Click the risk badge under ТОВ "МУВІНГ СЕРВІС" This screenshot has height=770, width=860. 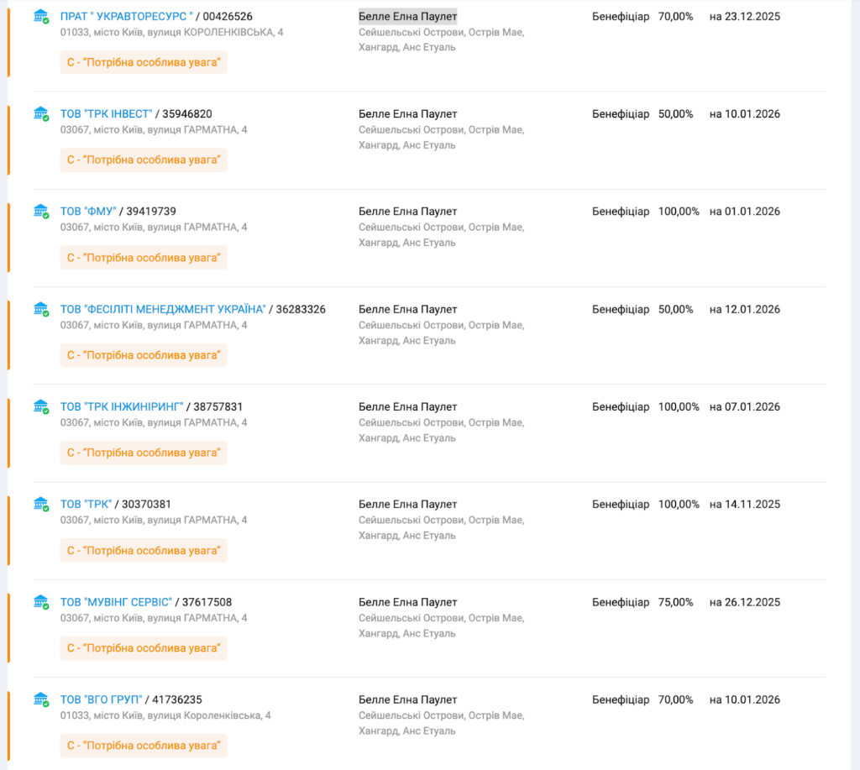point(144,648)
